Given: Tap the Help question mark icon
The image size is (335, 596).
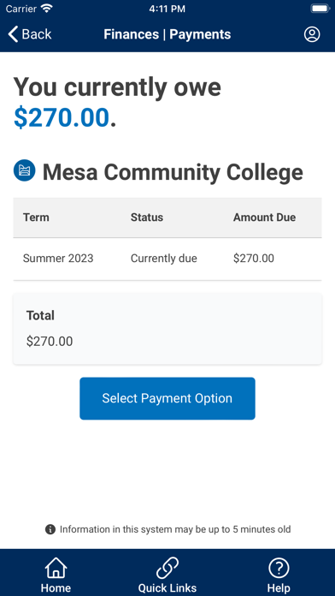Looking at the screenshot, I should click(x=279, y=568).
